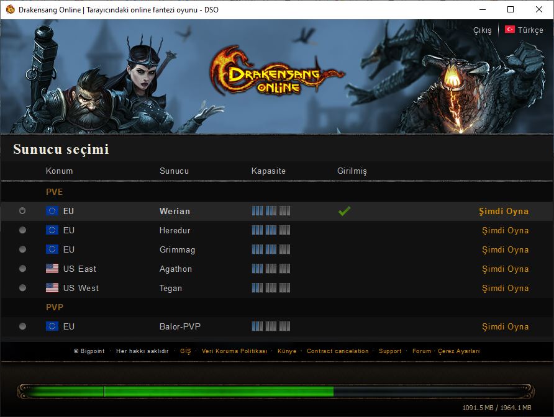Open the Künye footer link

point(287,351)
